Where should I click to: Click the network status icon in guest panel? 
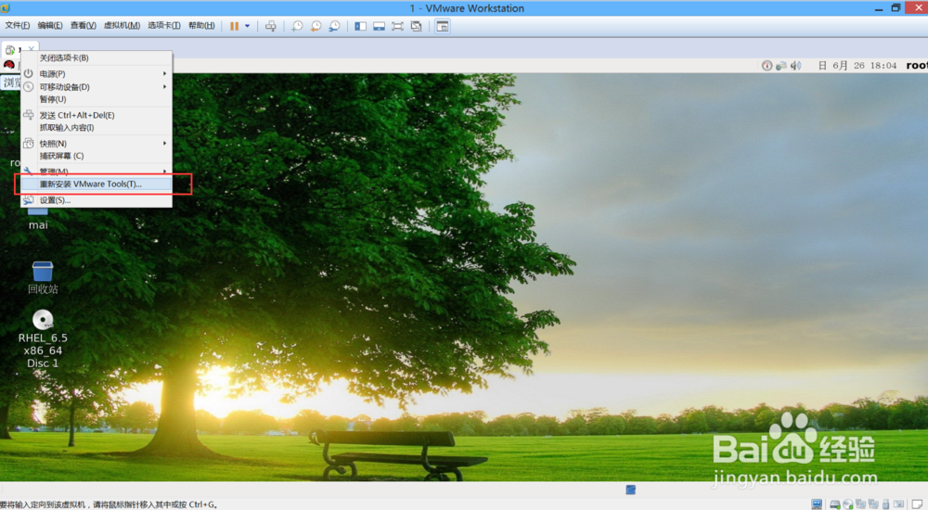coord(781,66)
